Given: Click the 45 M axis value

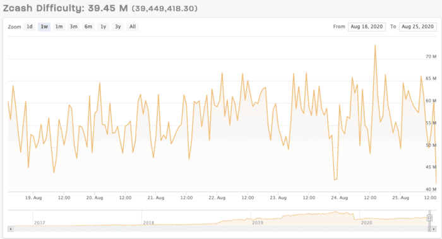Looking at the screenshot, I should (431, 167).
